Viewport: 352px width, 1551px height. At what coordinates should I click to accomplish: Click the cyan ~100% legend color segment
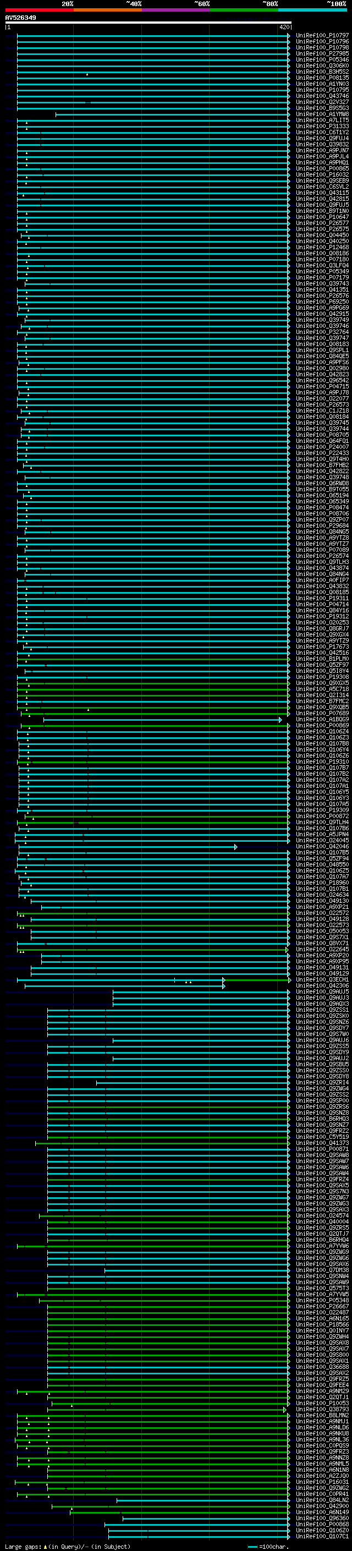tap(312, 10)
